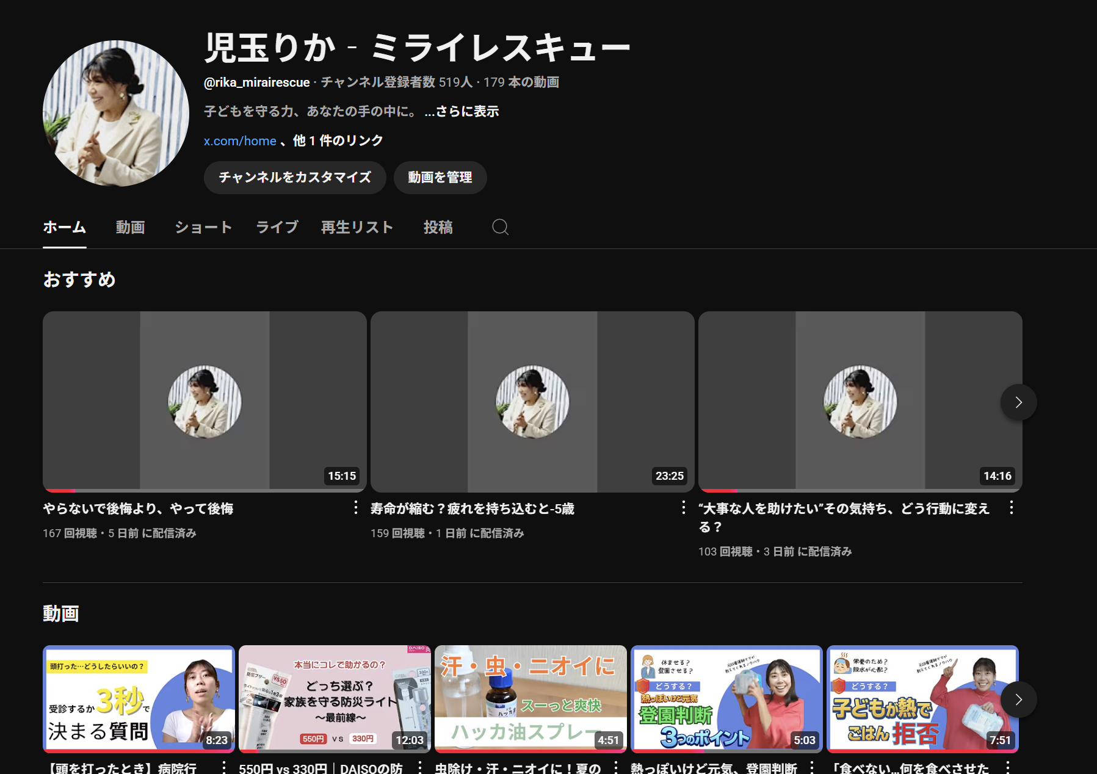This screenshot has height=774, width=1097.
Task: Open options menu for 大事な人を助けたい video
Action: coord(1011,508)
